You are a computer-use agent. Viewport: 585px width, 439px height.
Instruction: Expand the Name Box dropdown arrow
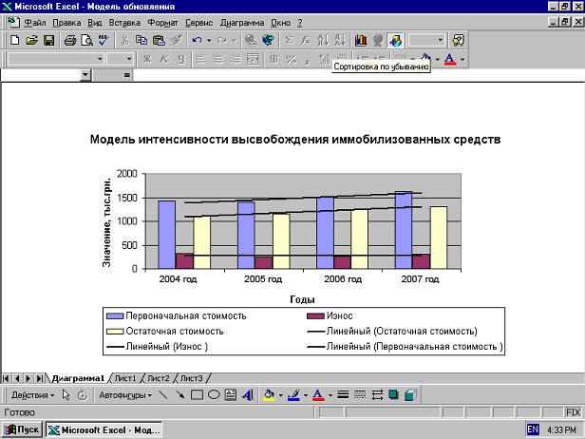coord(85,75)
